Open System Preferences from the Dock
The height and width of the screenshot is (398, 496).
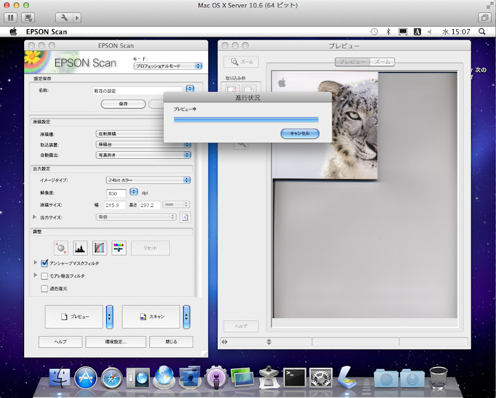click(321, 378)
